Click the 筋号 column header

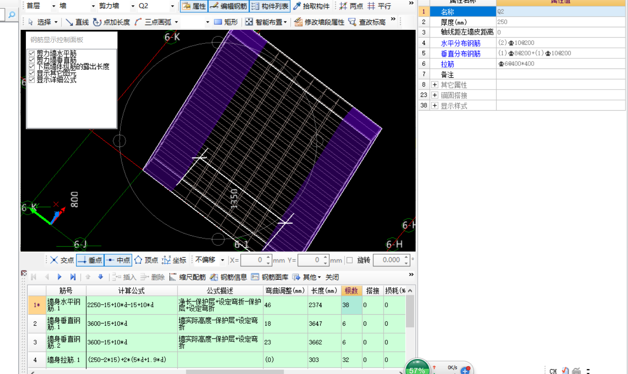[66, 291]
